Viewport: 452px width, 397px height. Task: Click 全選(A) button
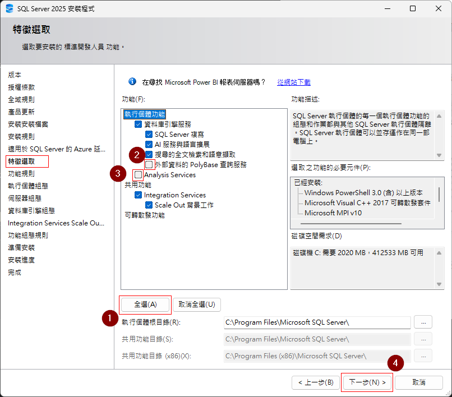point(145,304)
